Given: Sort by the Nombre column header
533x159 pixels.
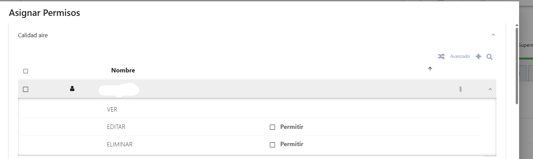Looking at the screenshot, I should [x=123, y=70].
